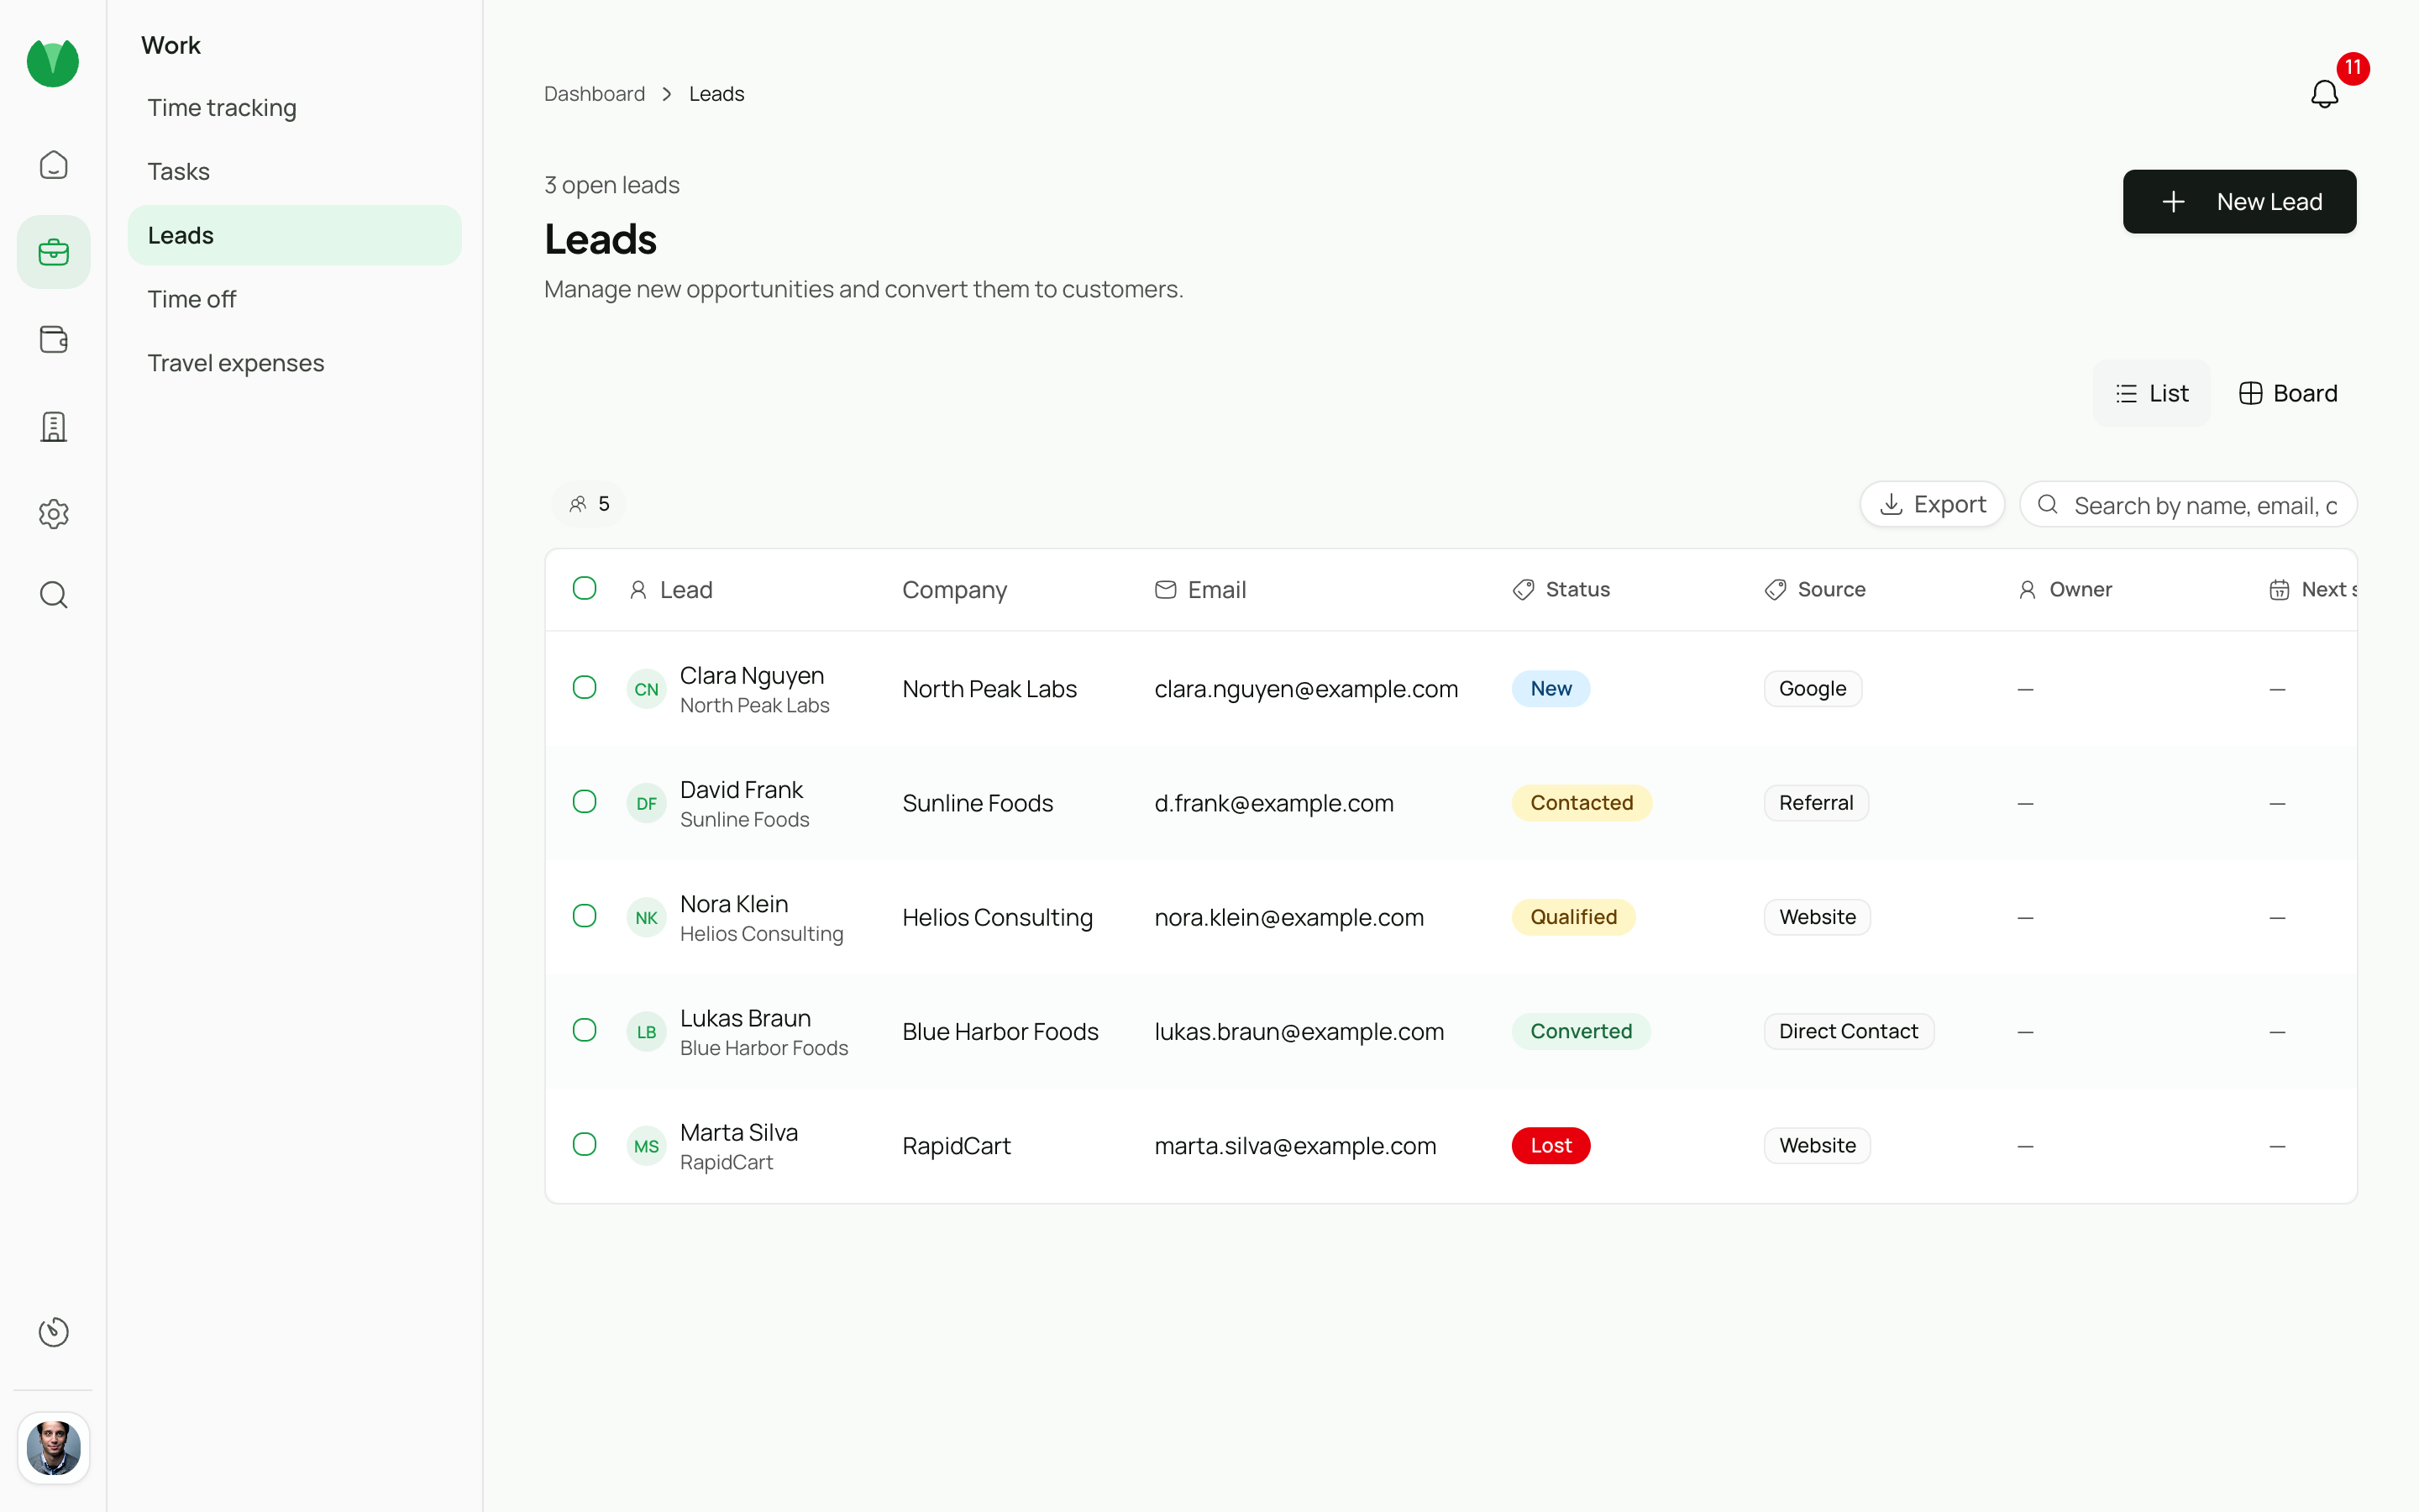Click the breadcrumb chevron separator

667,94
